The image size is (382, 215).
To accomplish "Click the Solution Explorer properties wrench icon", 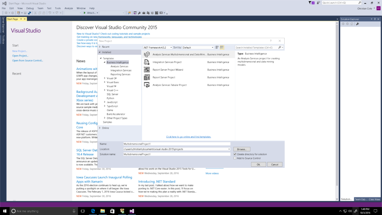I will coord(357,24).
